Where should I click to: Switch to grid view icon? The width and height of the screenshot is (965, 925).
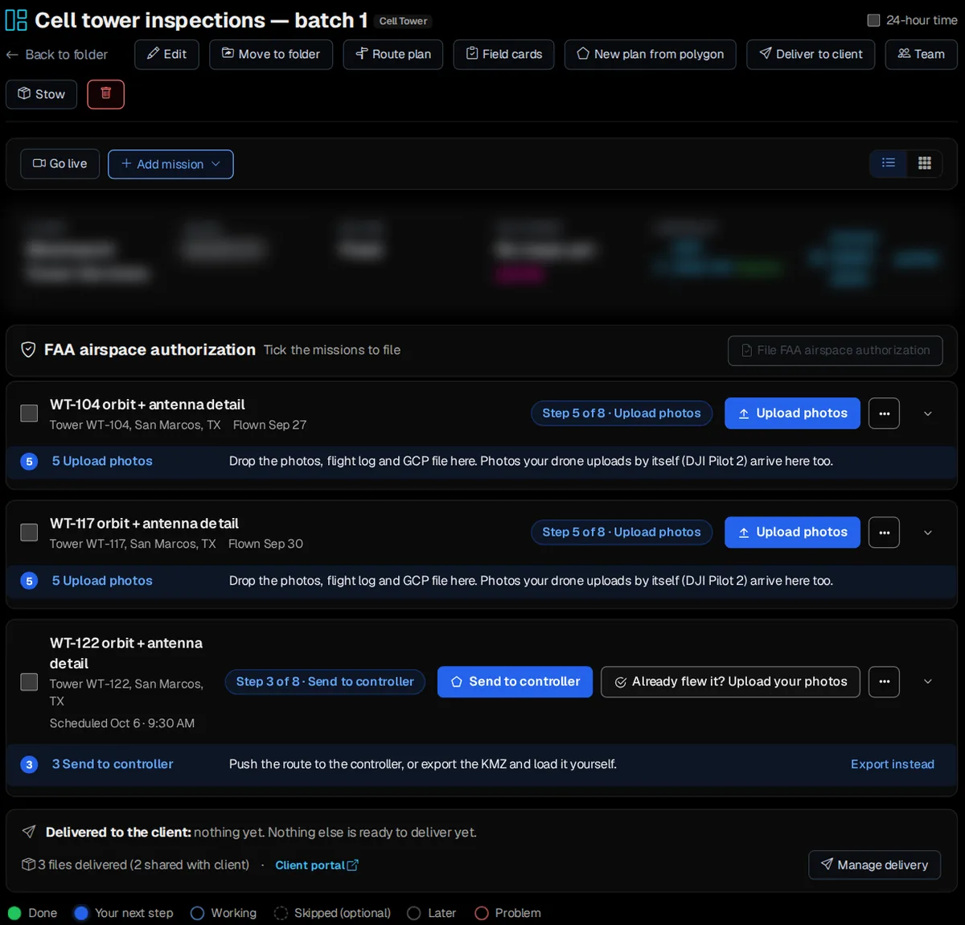click(925, 163)
